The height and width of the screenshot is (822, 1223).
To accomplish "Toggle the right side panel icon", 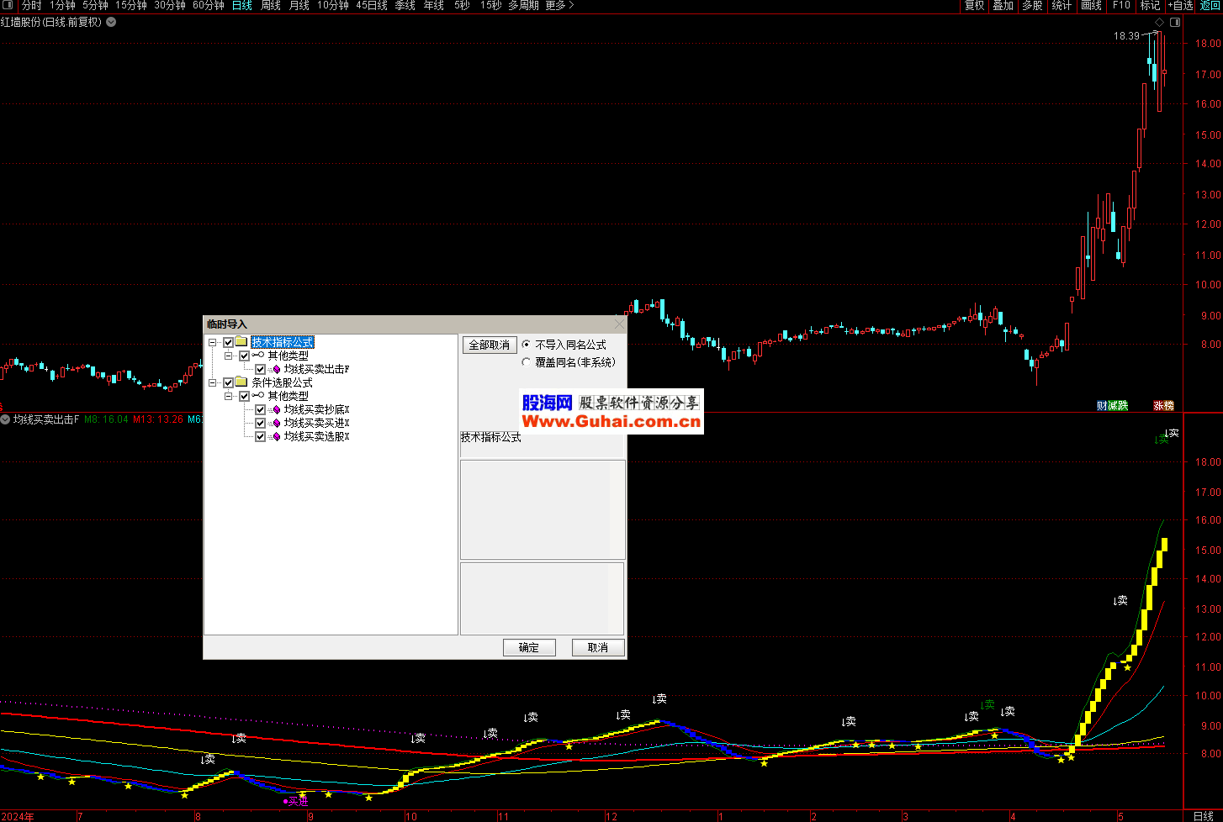I will [1175, 22].
